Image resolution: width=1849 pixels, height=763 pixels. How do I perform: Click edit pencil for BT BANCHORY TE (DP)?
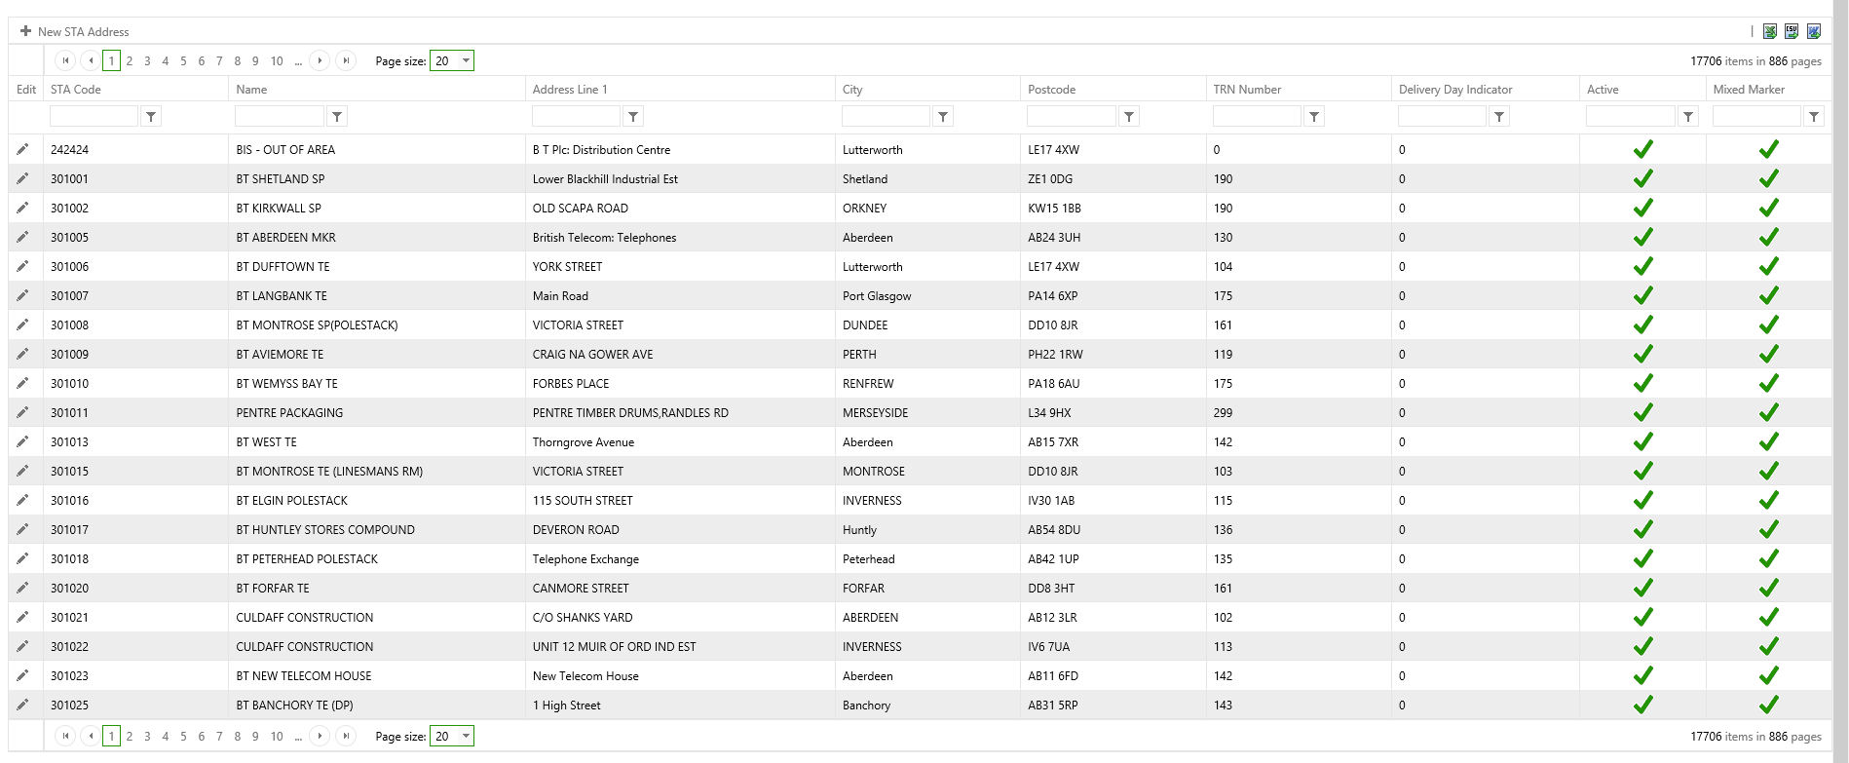click(x=22, y=705)
